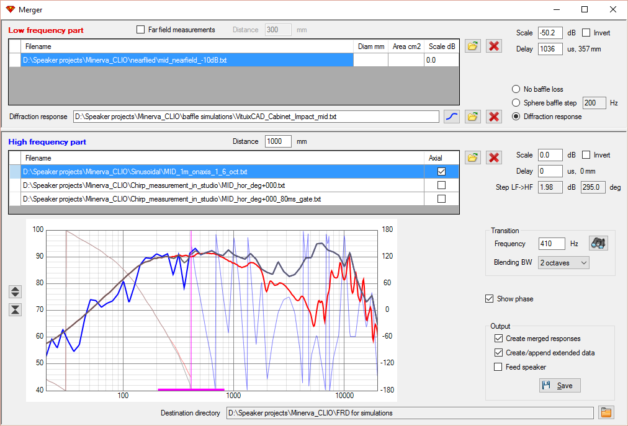Open low frequency file browser icon
The width and height of the screenshot is (628, 426).
point(473,46)
